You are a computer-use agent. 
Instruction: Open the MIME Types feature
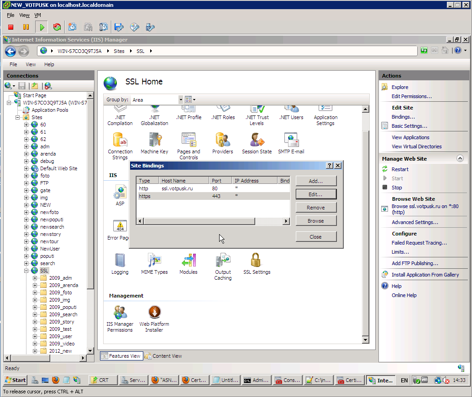[x=154, y=264]
